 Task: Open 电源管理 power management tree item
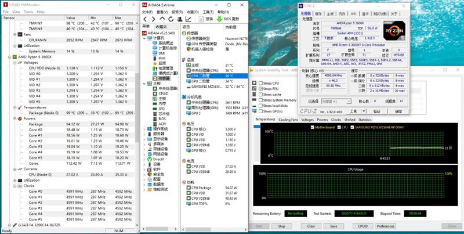(162, 68)
